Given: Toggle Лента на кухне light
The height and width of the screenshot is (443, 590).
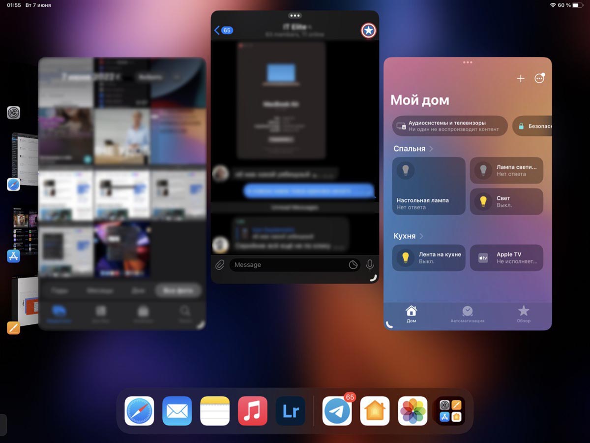Looking at the screenshot, I should coord(429,258).
